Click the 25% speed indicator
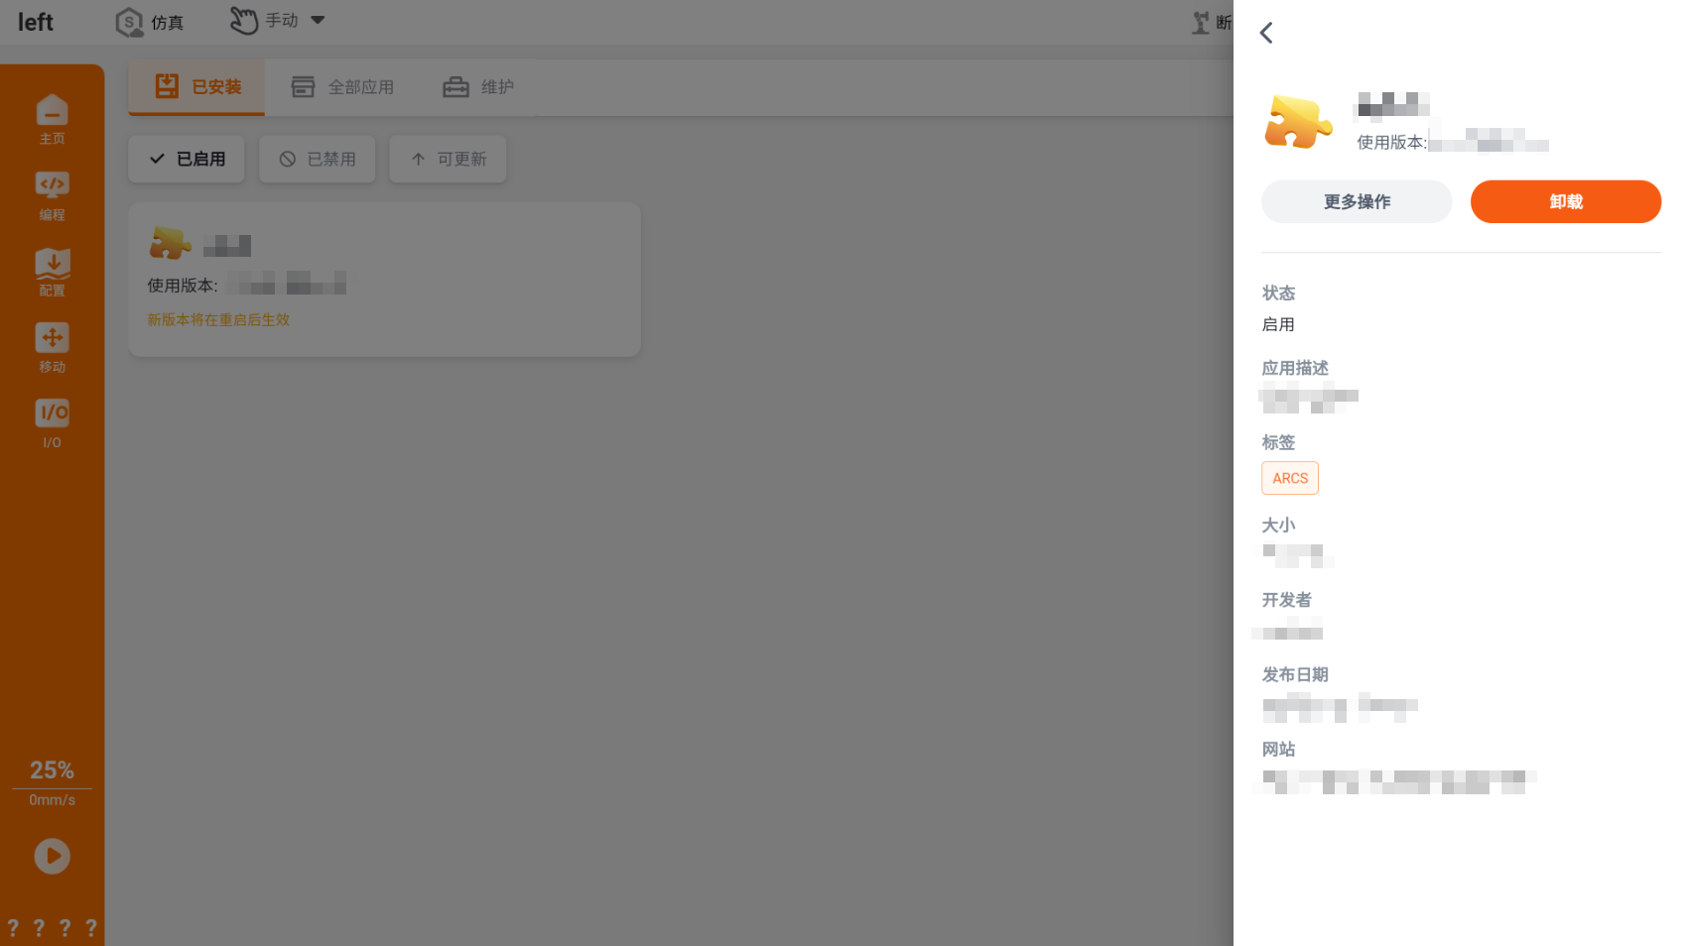 52,770
